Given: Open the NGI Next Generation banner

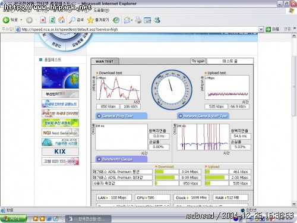Looking at the screenshot, I should [x=60, y=133].
